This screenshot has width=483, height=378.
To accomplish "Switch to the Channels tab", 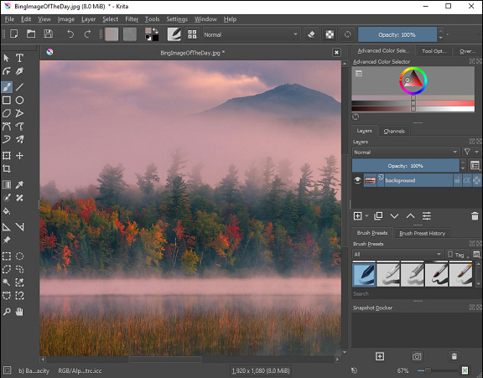I will (x=394, y=131).
